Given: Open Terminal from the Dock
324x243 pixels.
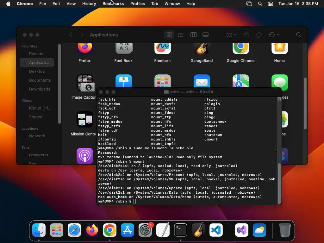Looking at the screenshot, I should click(x=181, y=230).
